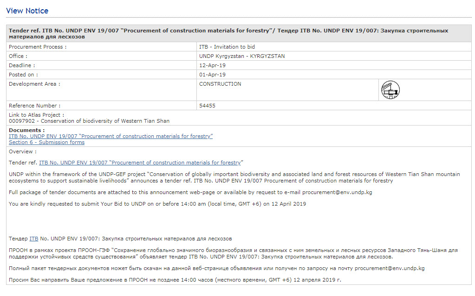The image size is (475, 296).
Task: Click the underlined ITB link in the Russian text
Action: pyautogui.click(x=34, y=239)
